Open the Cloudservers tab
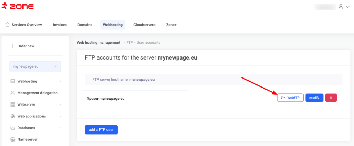Viewport: 354px width, 146px height. click(144, 25)
